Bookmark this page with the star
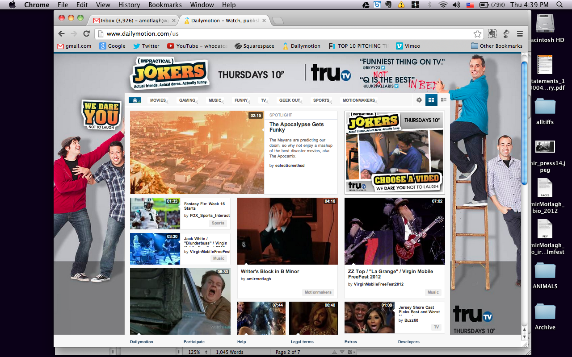This screenshot has width=572, height=357. pos(478,33)
